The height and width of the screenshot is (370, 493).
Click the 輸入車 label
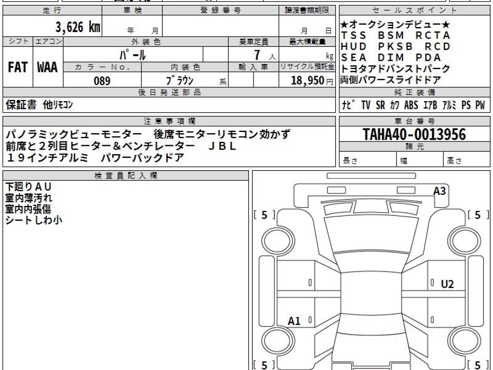tap(253, 67)
